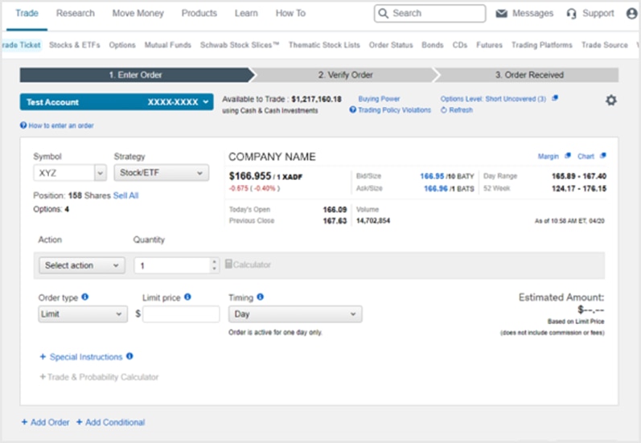Click the Quantity stepper arrows
641x443 pixels.
214,265
